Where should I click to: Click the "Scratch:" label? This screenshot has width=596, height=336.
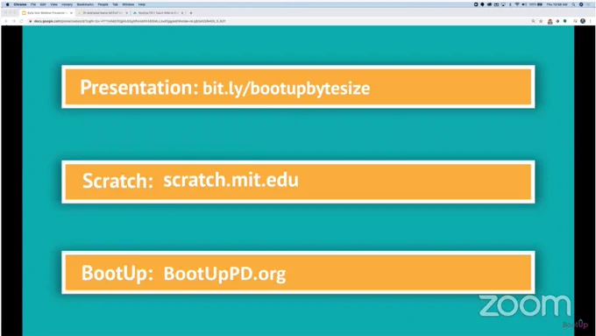pyautogui.click(x=117, y=181)
